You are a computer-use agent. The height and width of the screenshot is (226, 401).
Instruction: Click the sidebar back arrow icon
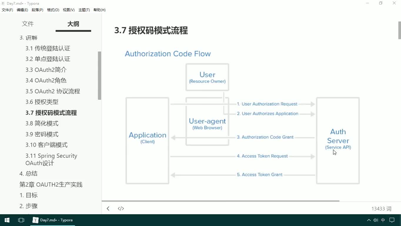click(x=108, y=208)
